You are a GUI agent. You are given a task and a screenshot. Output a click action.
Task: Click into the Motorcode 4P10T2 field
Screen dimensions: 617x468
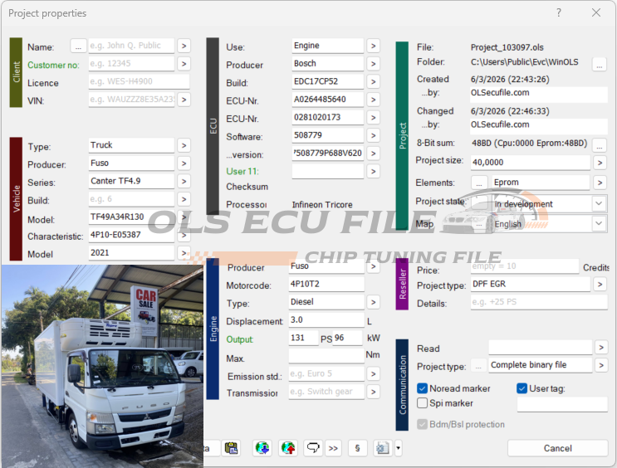(x=326, y=284)
